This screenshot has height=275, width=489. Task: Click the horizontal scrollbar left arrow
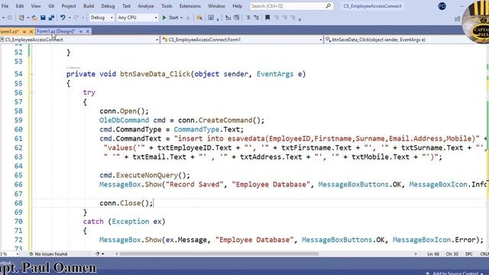(x=117, y=254)
